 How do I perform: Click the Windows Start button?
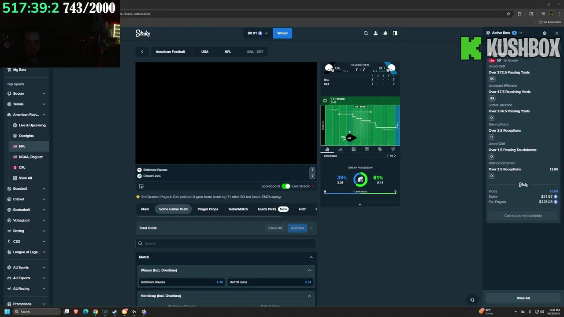pos(7,312)
